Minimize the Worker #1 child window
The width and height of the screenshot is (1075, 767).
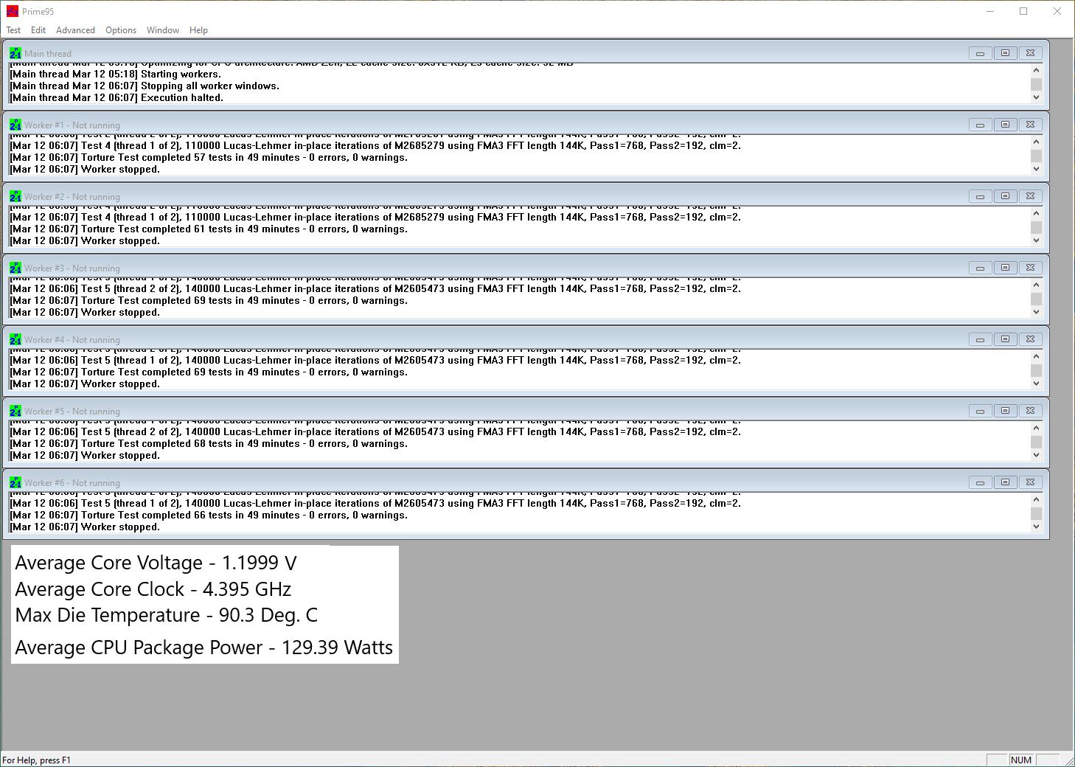click(980, 125)
